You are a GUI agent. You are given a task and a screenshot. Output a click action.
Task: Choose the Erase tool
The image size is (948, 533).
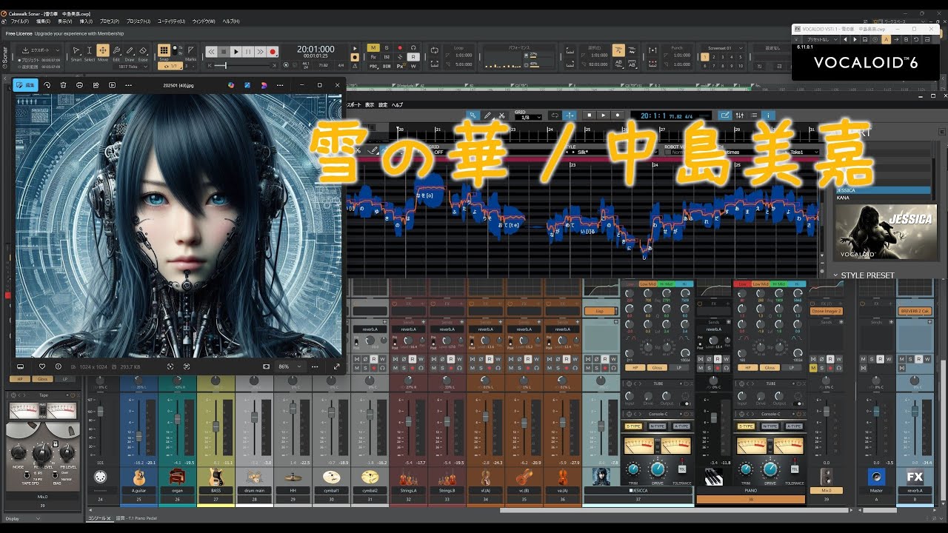[143, 52]
